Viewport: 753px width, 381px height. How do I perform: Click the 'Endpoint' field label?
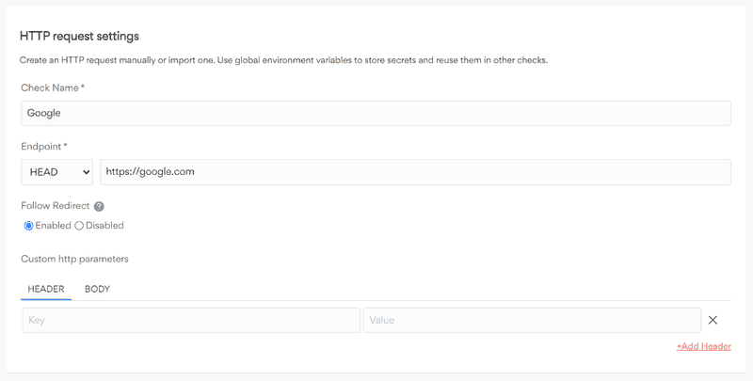click(x=43, y=146)
